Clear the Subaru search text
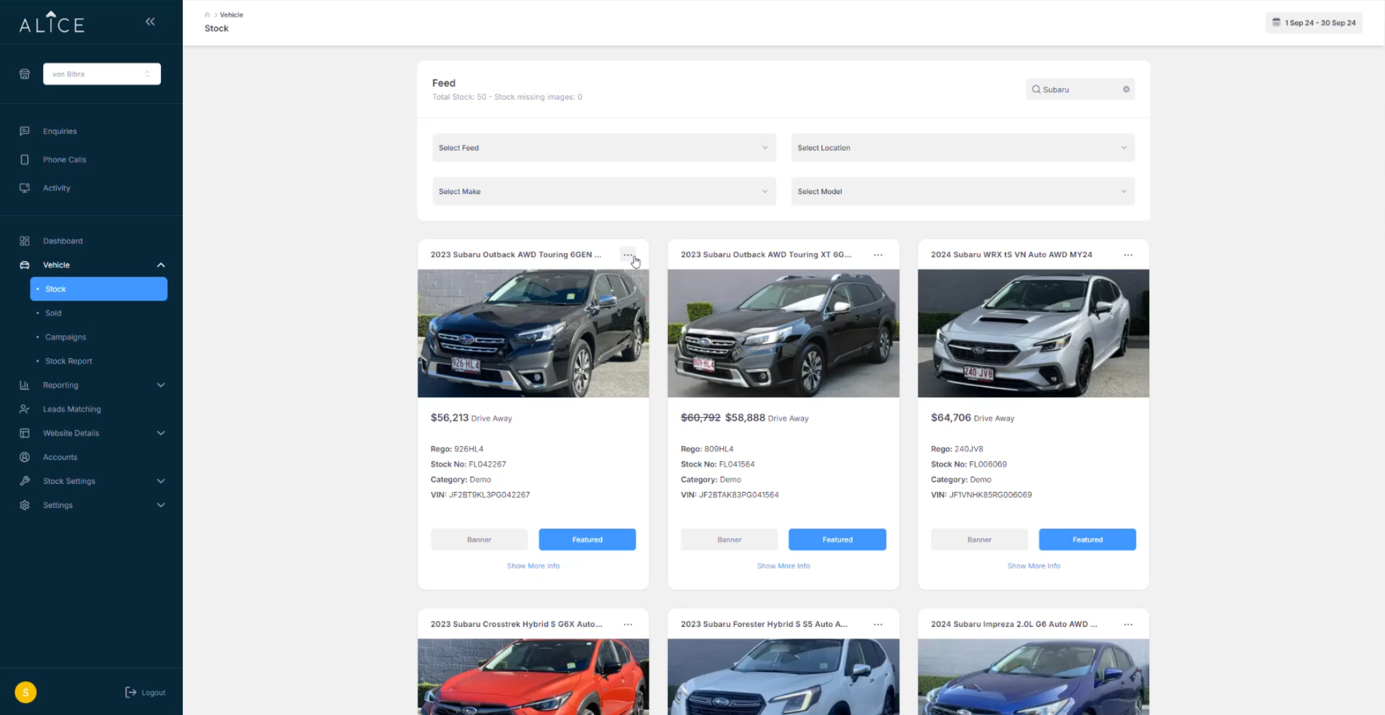The width and height of the screenshot is (1385, 715). (1126, 89)
